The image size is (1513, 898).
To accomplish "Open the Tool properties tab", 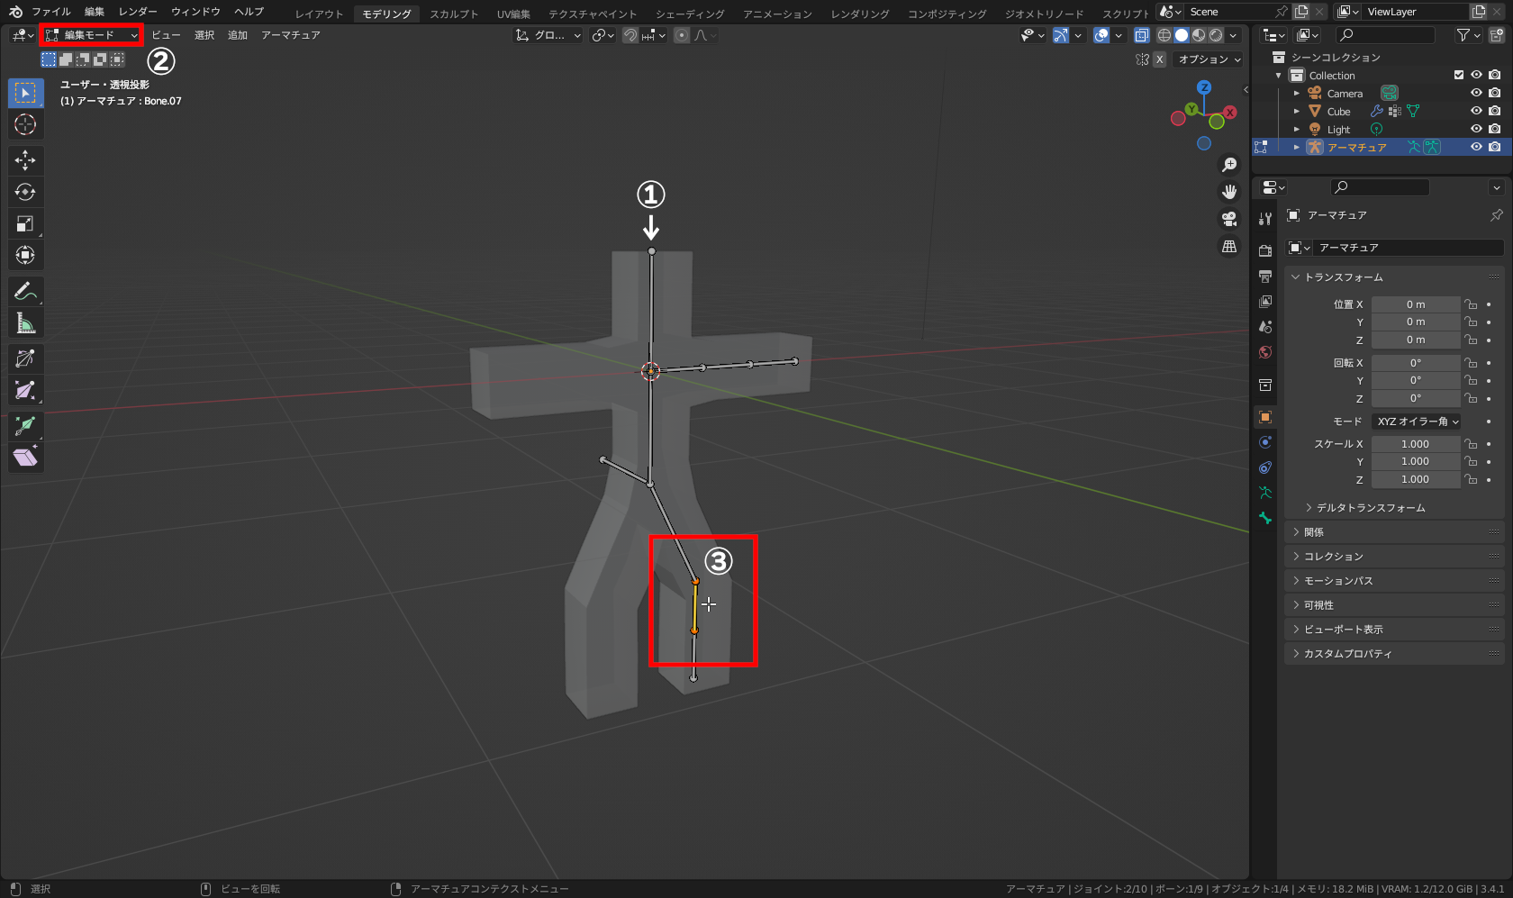I will pyautogui.click(x=1265, y=219).
